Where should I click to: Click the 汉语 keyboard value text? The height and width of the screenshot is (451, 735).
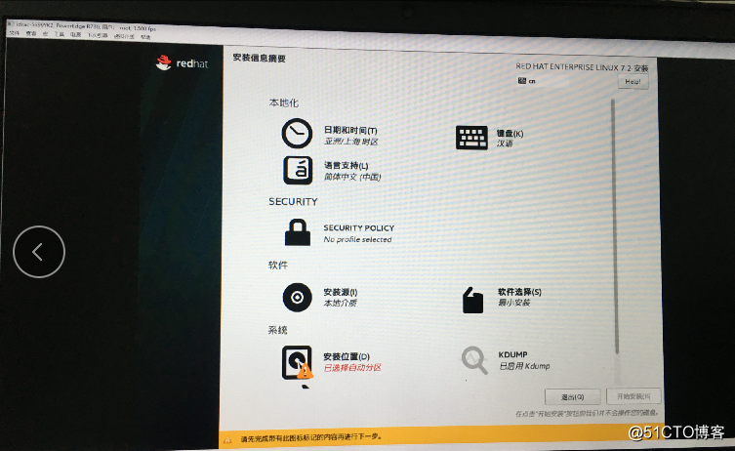pos(505,143)
